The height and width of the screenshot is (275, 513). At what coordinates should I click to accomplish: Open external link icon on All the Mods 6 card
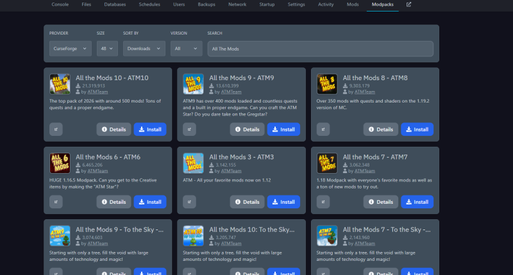coord(56,202)
